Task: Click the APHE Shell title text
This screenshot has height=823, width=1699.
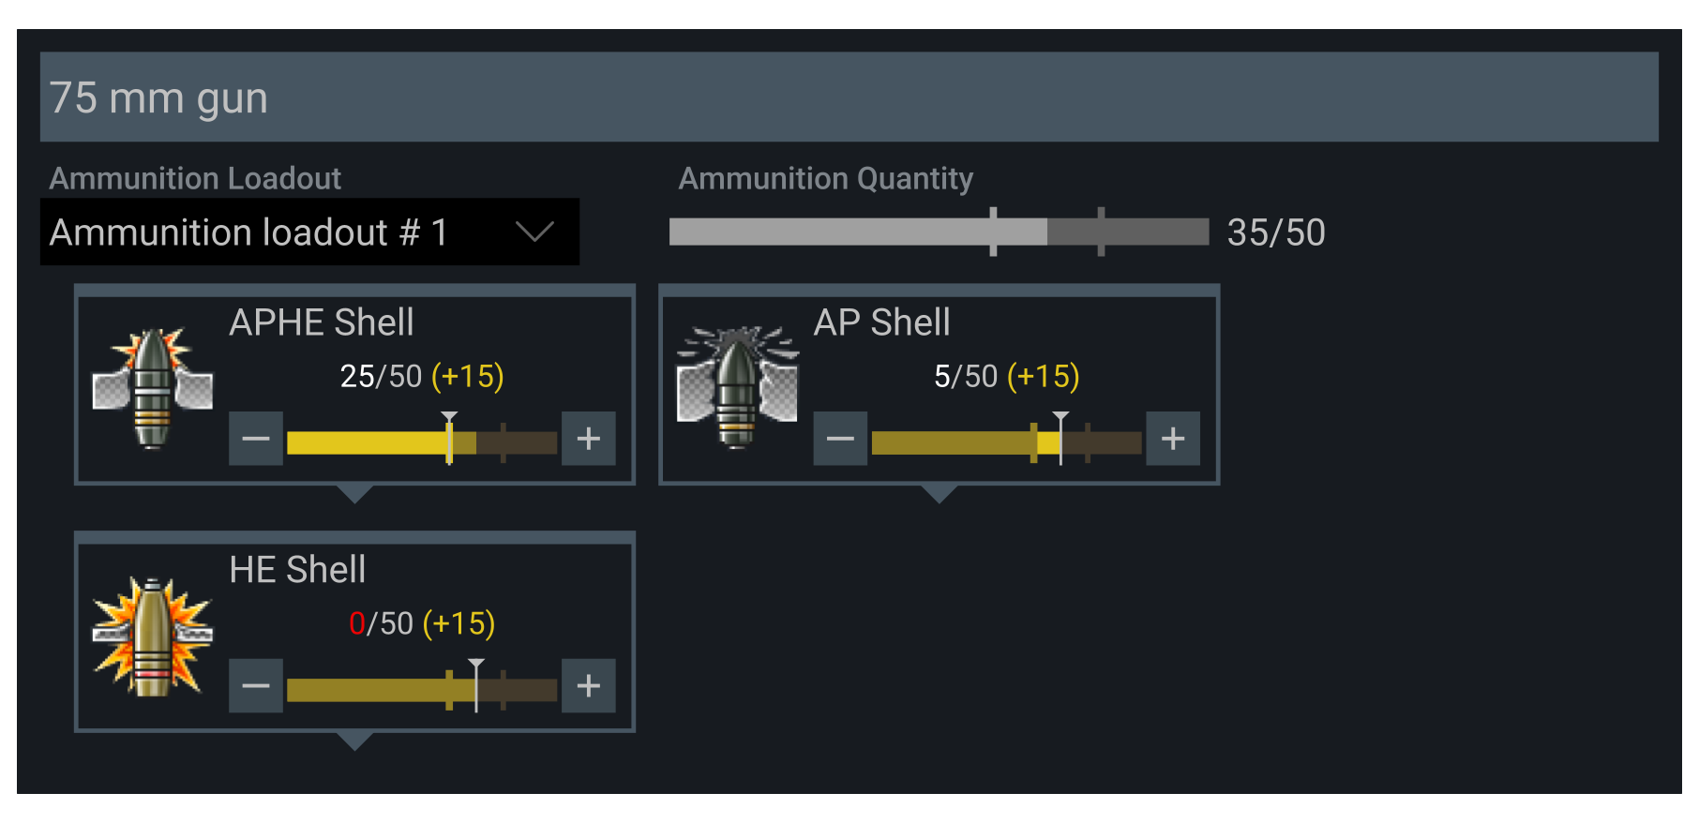Action: pos(322,322)
